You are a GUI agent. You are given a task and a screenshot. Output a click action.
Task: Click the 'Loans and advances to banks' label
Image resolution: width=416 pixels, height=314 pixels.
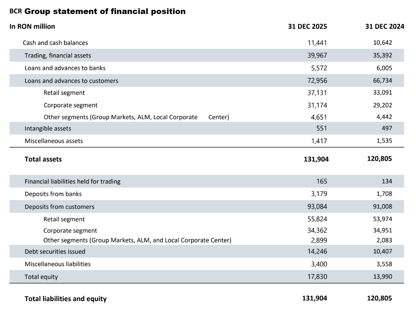click(65, 68)
